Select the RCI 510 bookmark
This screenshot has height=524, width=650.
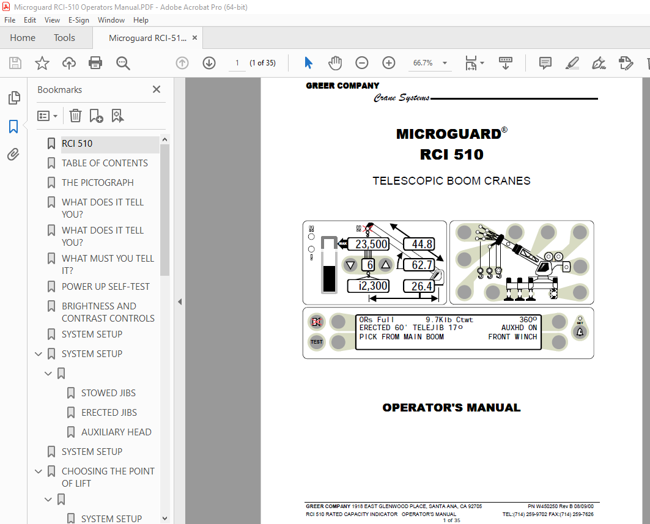[77, 144]
